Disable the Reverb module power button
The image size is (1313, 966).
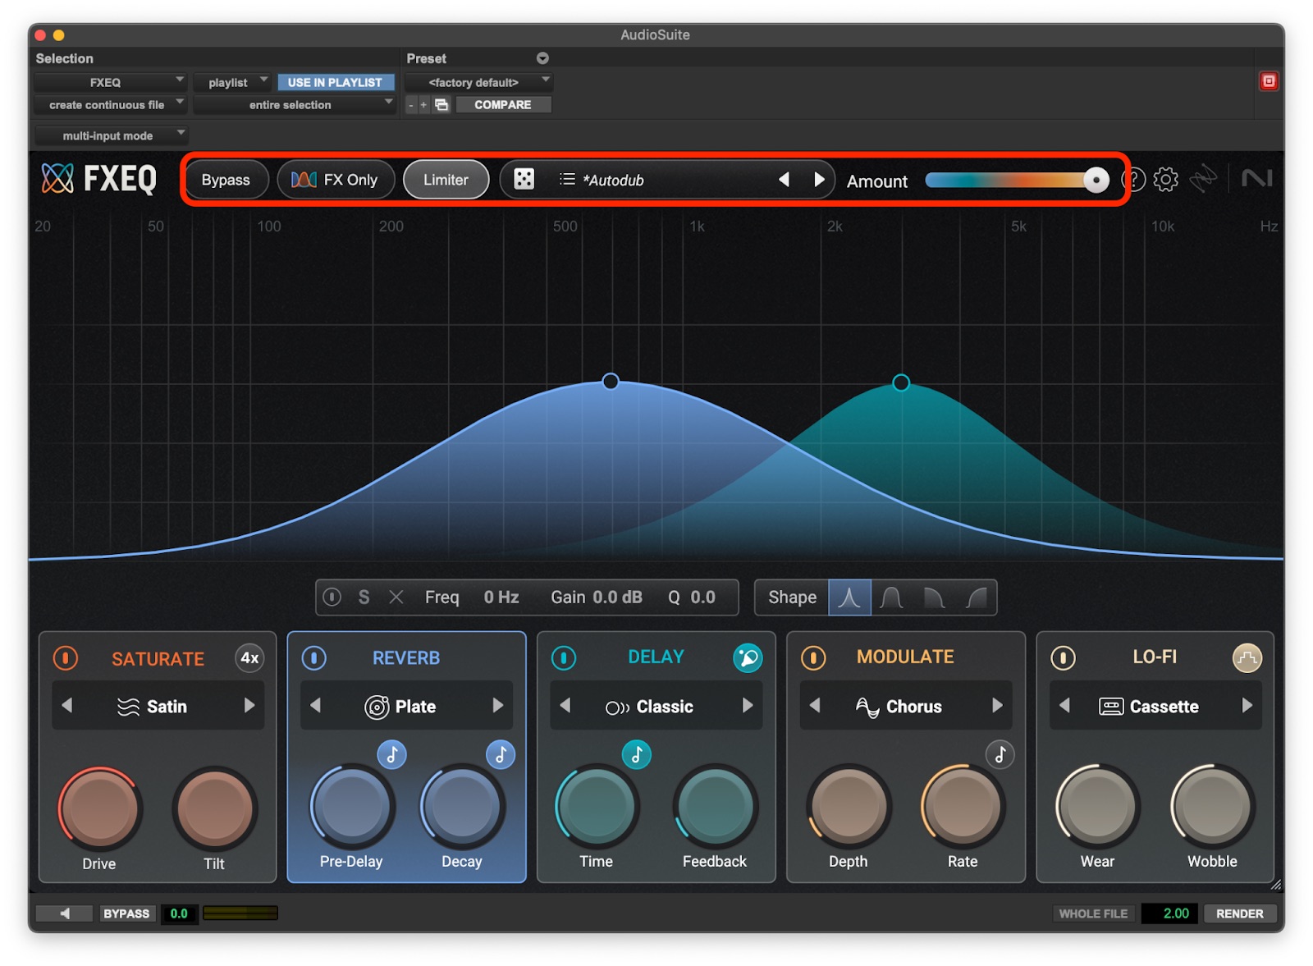pyautogui.click(x=314, y=657)
